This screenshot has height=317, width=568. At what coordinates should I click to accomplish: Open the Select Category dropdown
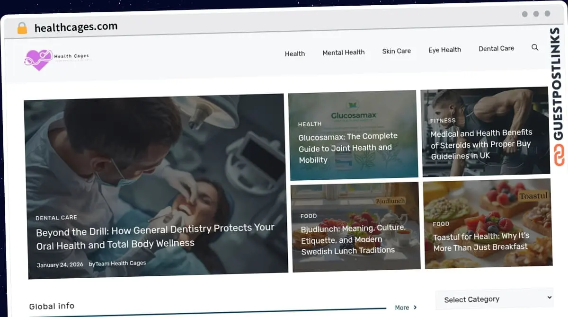pyautogui.click(x=494, y=299)
